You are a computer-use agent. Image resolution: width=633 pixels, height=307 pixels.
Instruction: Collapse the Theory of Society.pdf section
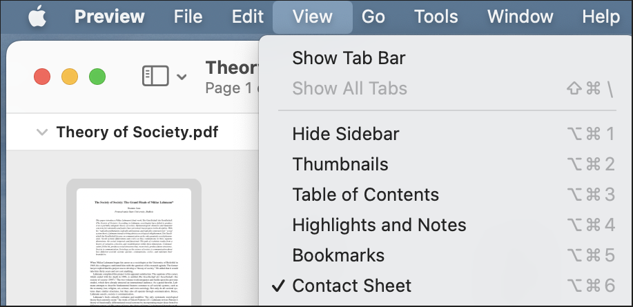42,132
